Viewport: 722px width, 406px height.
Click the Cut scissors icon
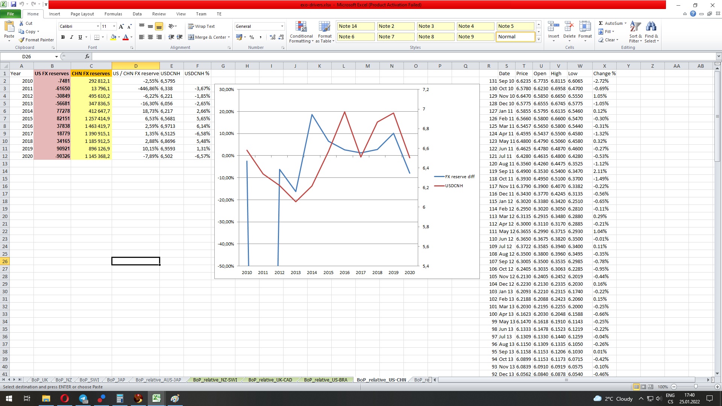pyautogui.click(x=21, y=23)
